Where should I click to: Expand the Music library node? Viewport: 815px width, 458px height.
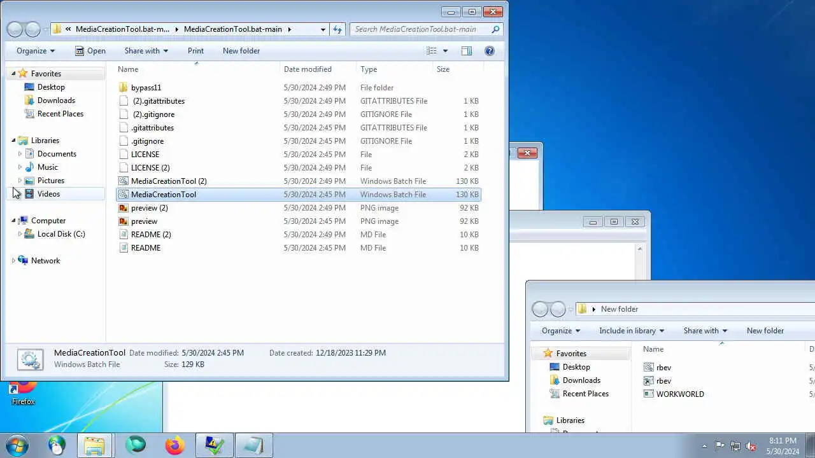point(20,167)
